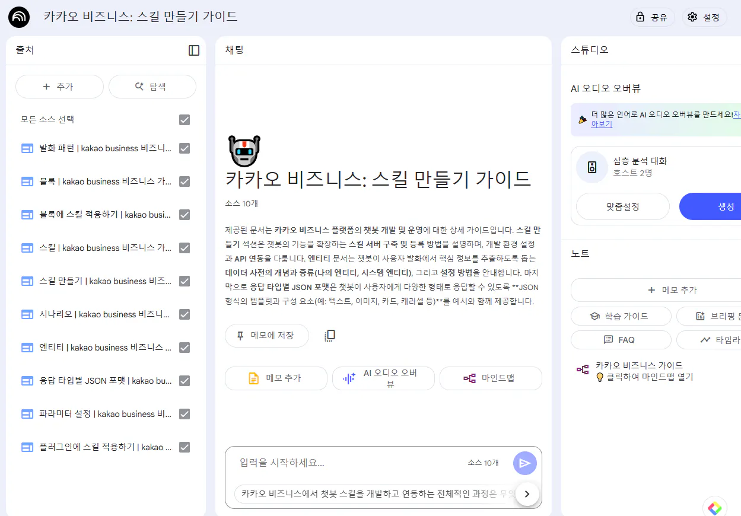Screen dimensions: 741x516
Task: Click the send message arrow button
Action: 525,463
